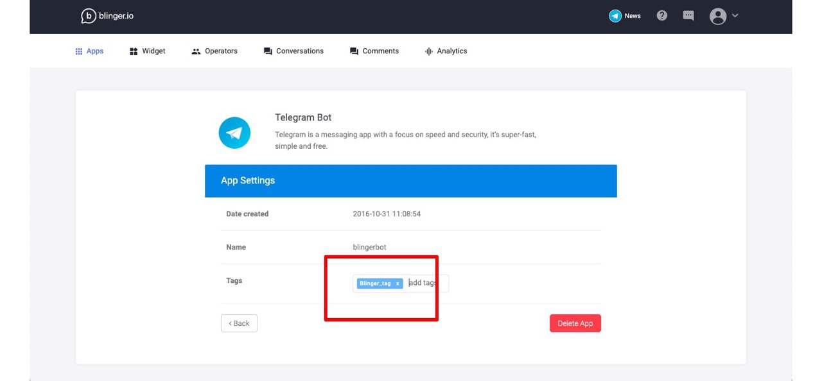Remove the Blinger_tag tag with x

398,284
